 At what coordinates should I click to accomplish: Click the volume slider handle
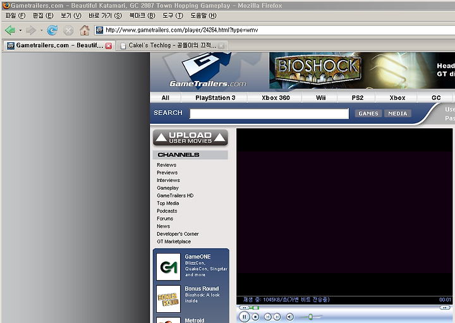click(310, 317)
